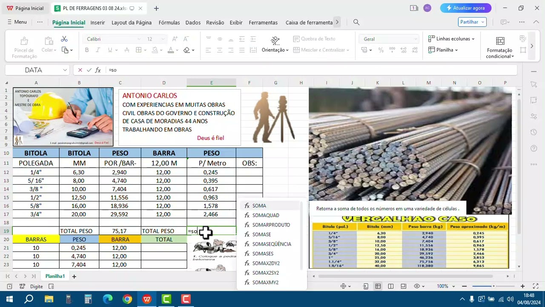
Task: Increase font size with larger A icon
Action: click(x=175, y=39)
